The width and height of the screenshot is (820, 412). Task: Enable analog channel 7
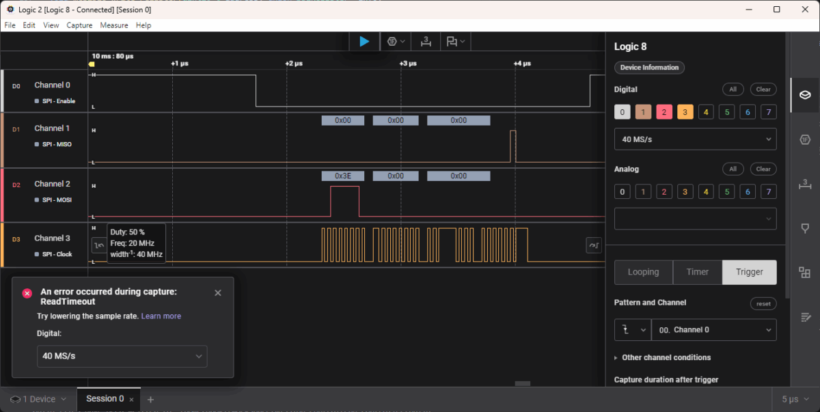[769, 192]
